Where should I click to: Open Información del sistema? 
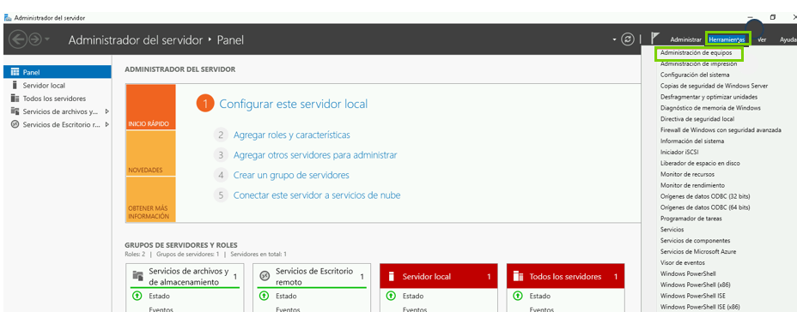691,141
